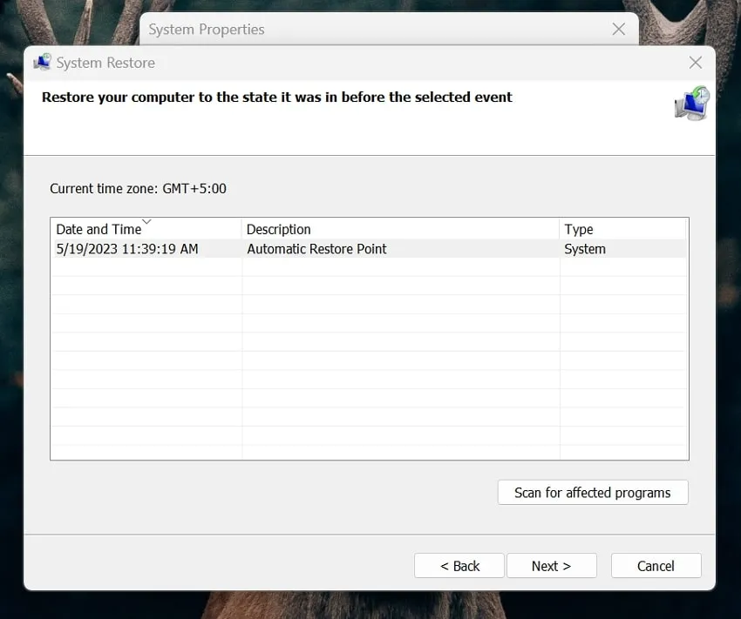Click the System Restore title bar icon
Image resolution: width=741 pixels, height=619 pixels.
(42, 63)
